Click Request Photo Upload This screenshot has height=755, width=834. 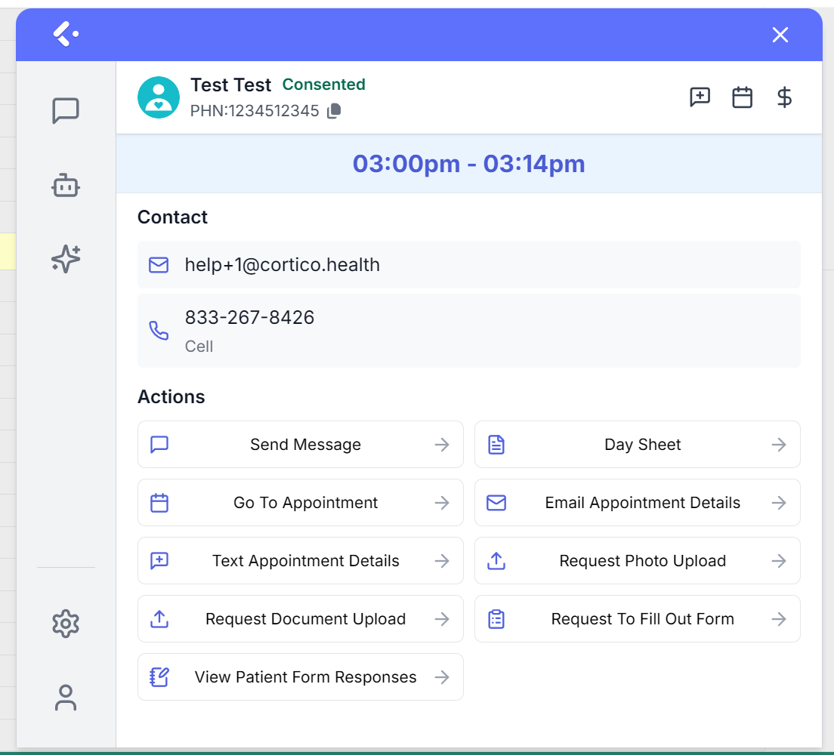tap(637, 560)
